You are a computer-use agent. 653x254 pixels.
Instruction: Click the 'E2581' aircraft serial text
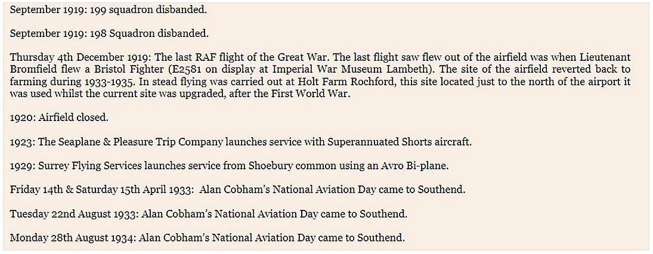pos(193,70)
